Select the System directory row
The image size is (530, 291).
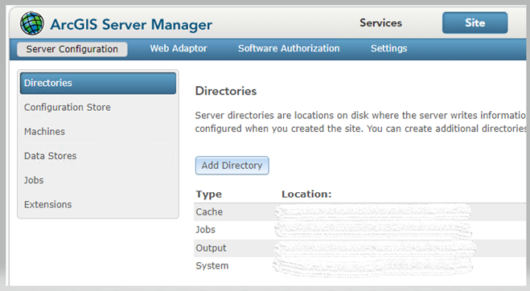[360, 266]
